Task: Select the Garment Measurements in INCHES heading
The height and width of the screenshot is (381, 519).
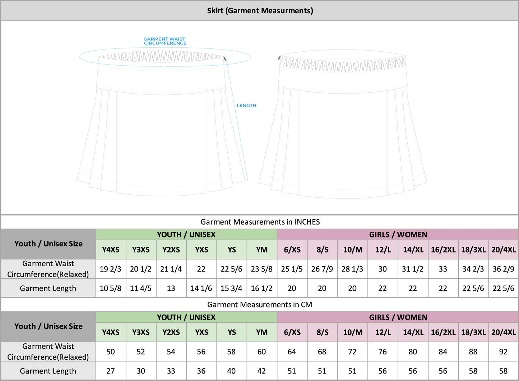Action: 260,222
